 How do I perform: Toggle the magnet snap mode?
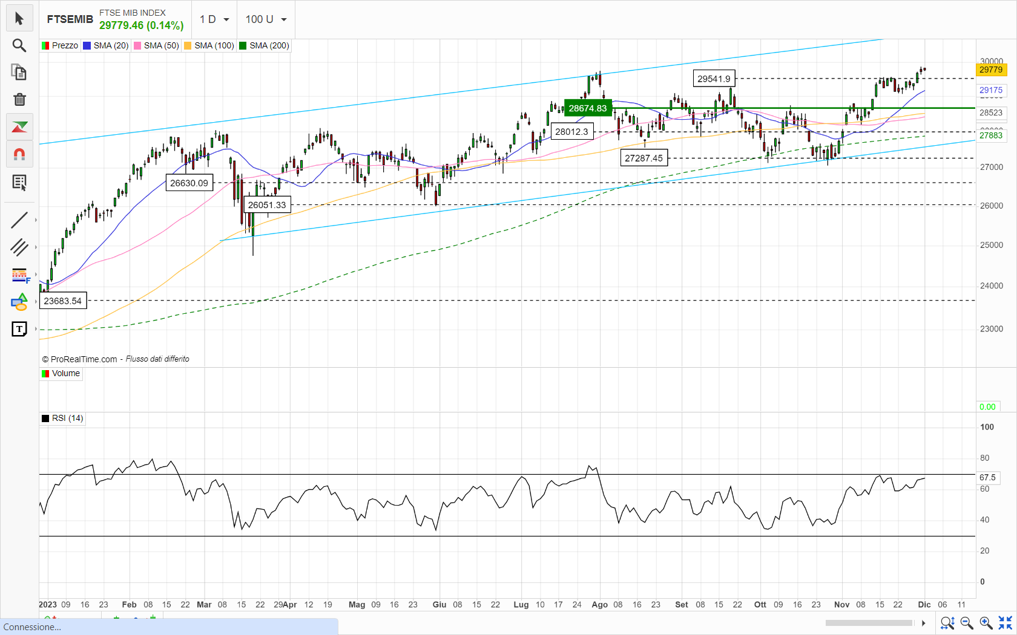point(19,154)
